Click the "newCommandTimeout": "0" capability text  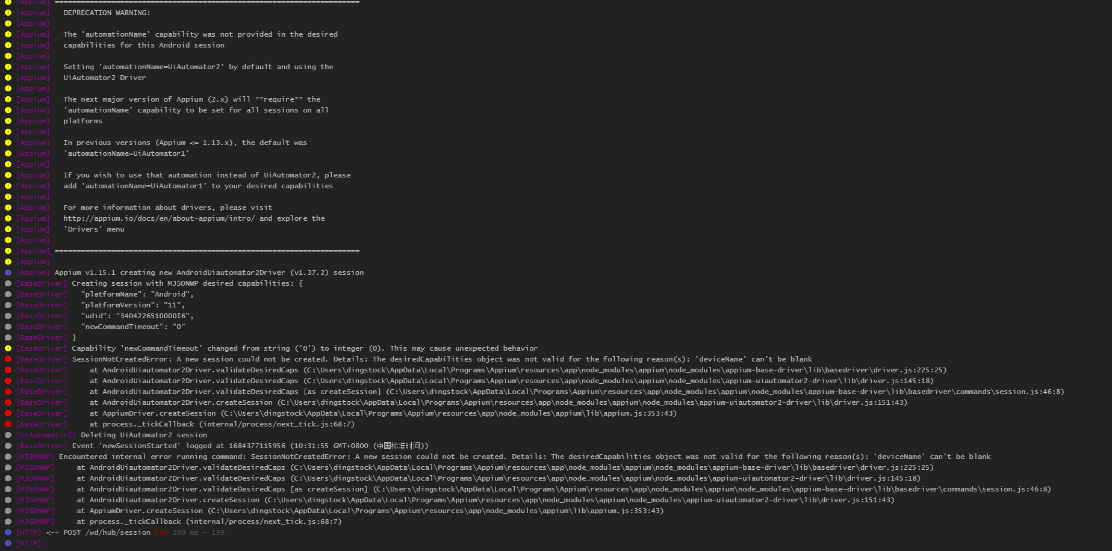[x=133, y=327]
